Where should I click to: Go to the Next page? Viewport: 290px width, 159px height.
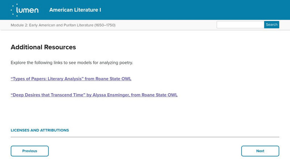260,151
